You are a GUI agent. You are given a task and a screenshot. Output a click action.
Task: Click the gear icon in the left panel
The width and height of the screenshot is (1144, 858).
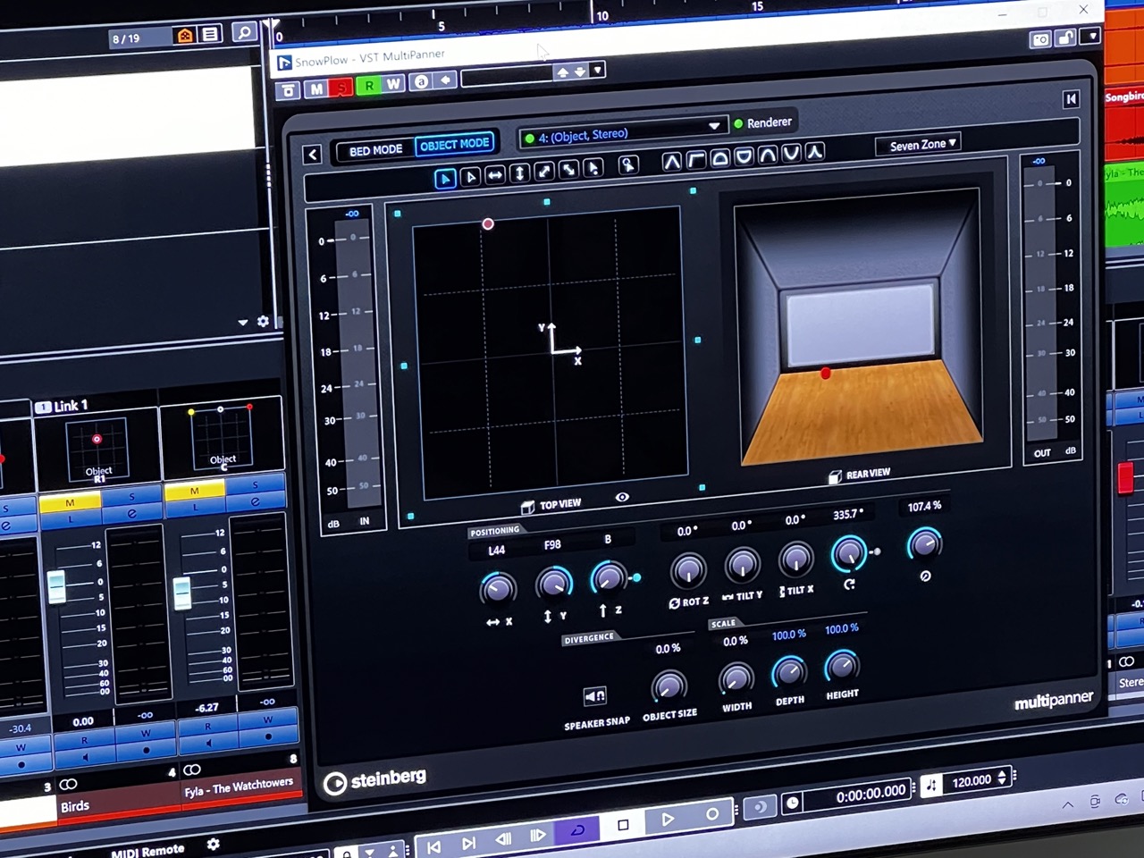[x=263, y=321]
